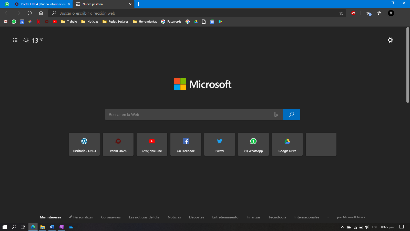The width and height of the screenshot is (410, 231).
Task: Select the Noticias feed tab
Action: (x=174, y=217)
